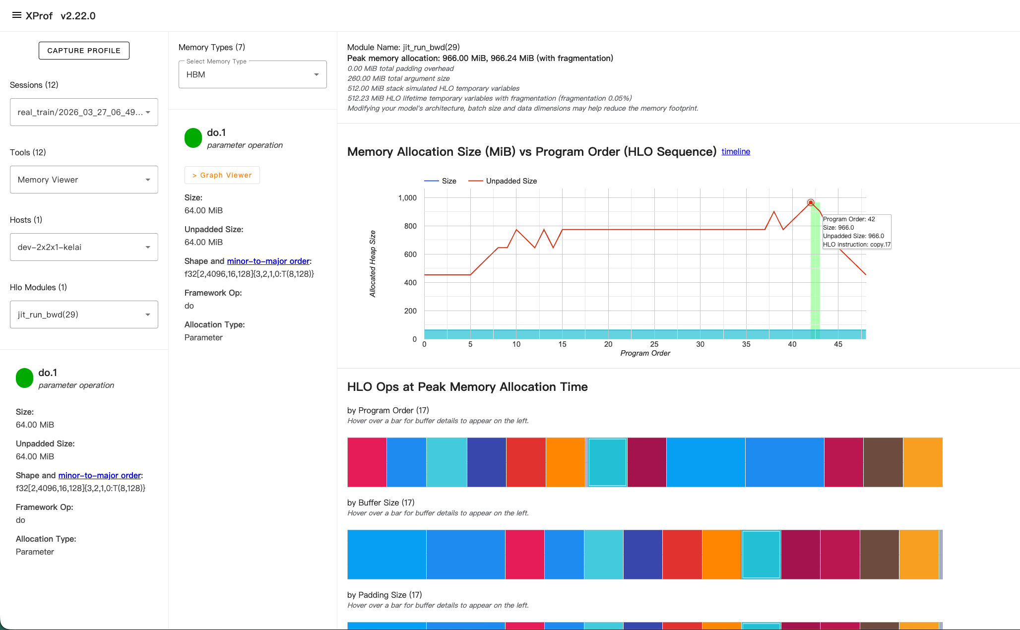Click the 'Memory Types (7)' label
Viewport: 1020px width, 630px height.
[212, 47]
